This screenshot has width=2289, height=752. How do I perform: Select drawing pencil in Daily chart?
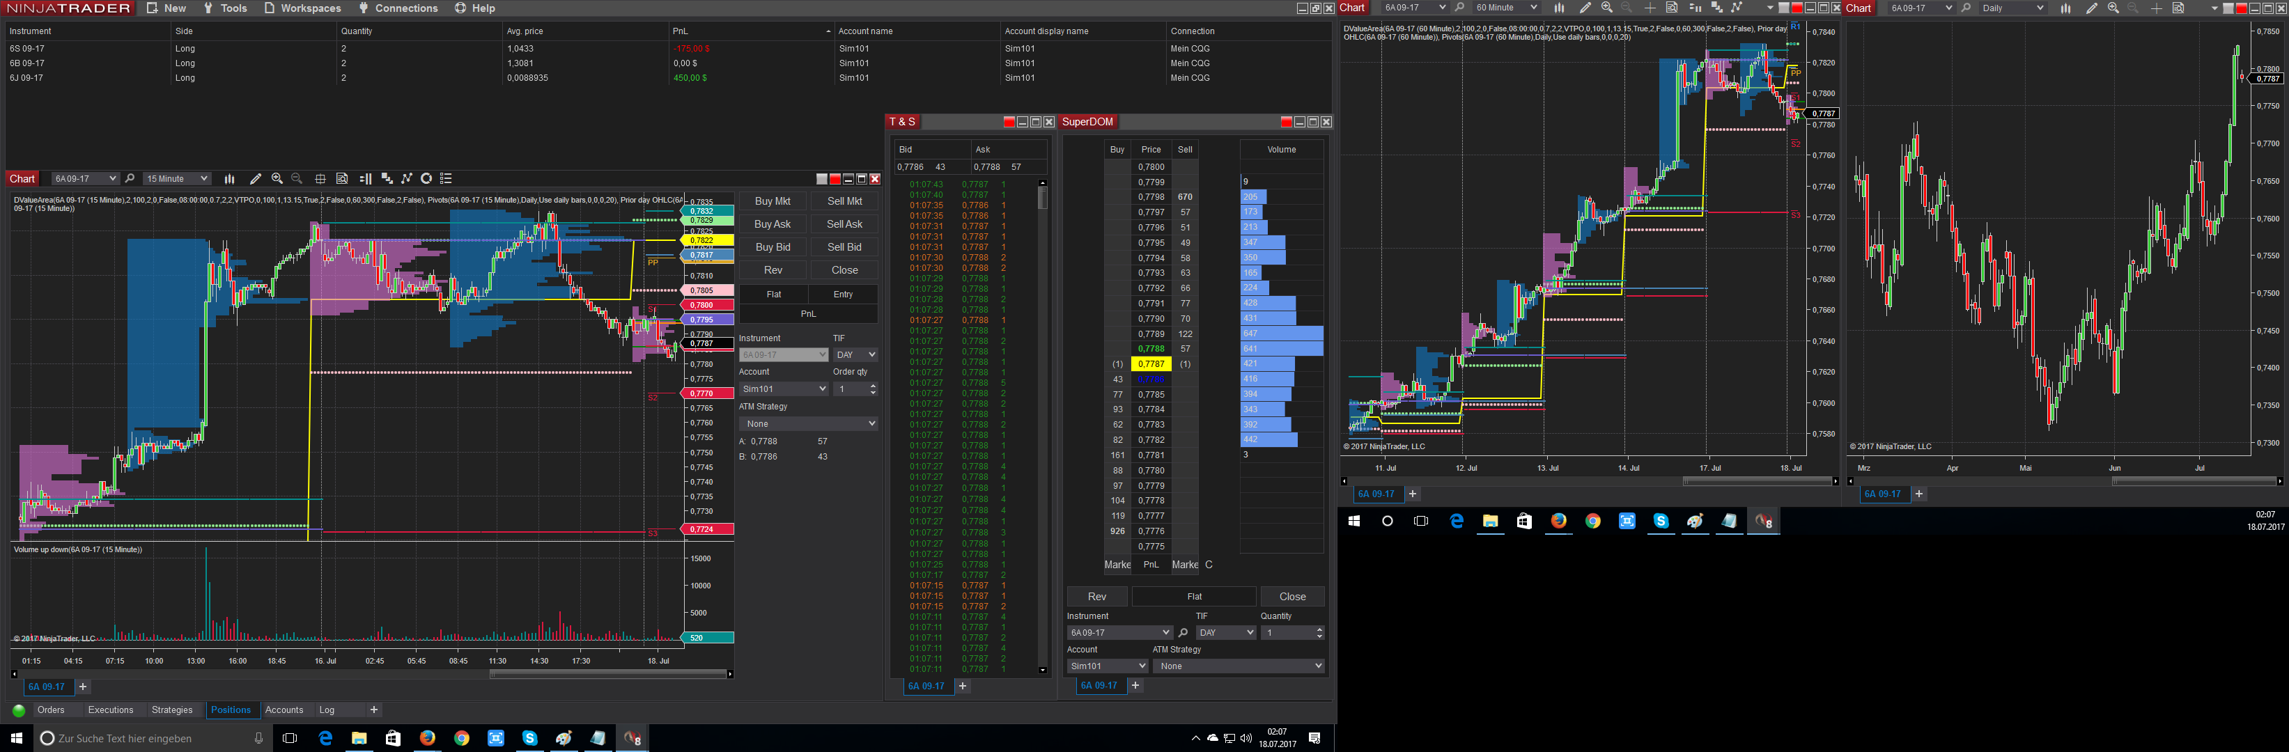click(x=2091, y=8)
